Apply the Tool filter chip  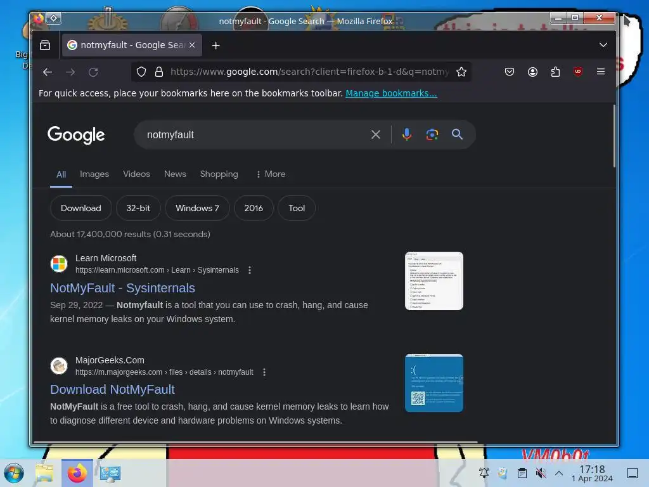click(297, 208)
